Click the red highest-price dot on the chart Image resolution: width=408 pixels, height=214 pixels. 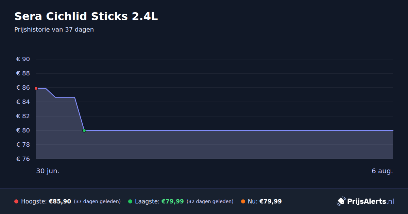tap(36, 88)
